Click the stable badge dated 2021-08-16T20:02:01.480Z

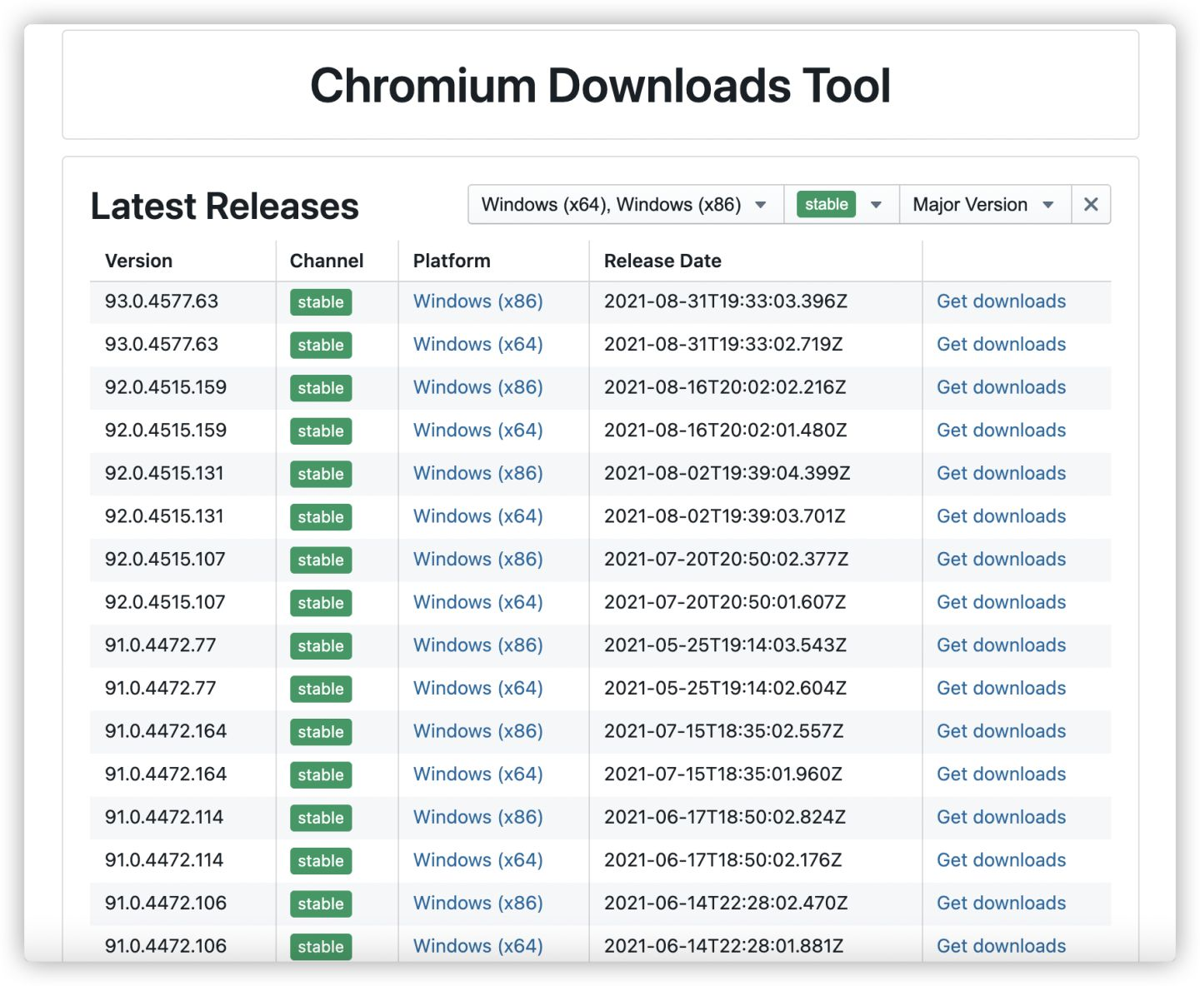click(321, 431)
